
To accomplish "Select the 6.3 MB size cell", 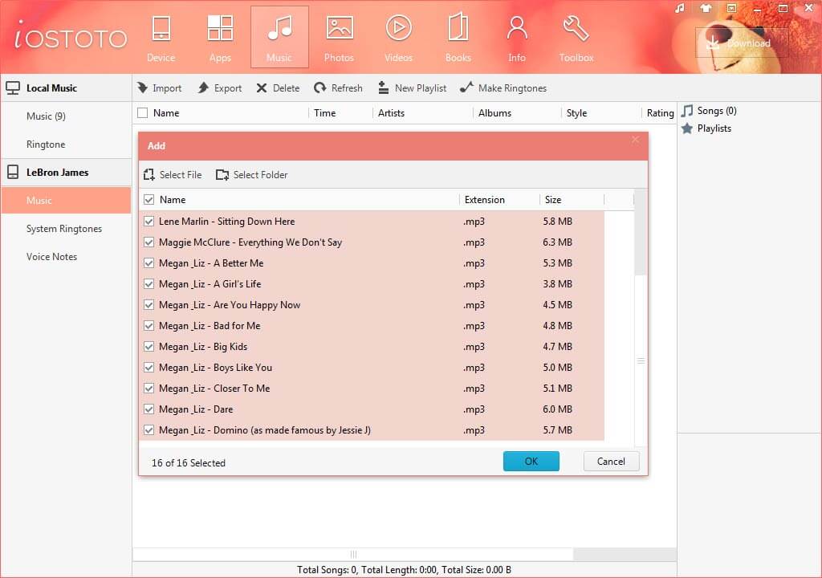I will 557,242.
